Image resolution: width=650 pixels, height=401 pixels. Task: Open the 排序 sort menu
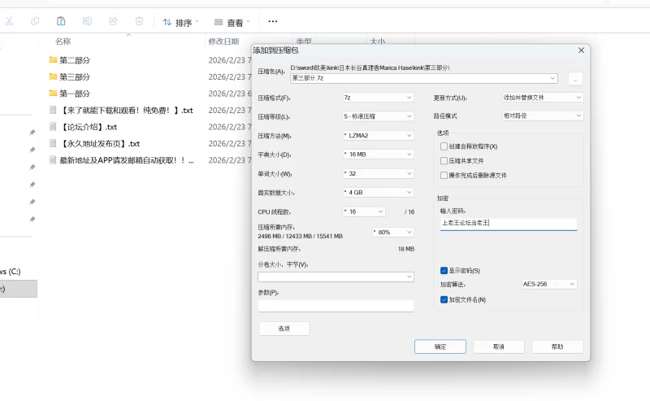(x=180, y=22)
